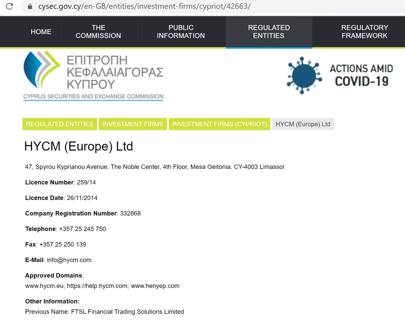This screenshot has width=405, height=328.
Task: Open the PUBLIC INFORMATION menu
Action: tap(181, 32)
